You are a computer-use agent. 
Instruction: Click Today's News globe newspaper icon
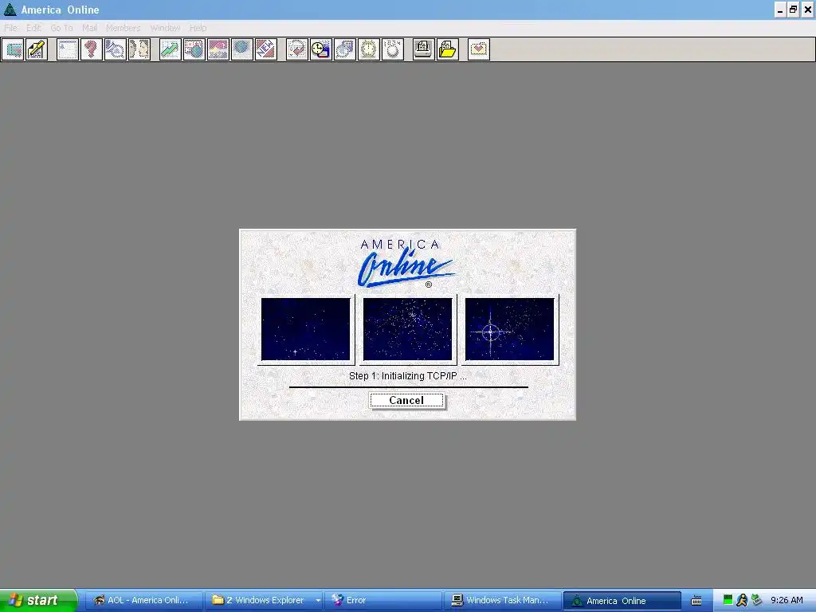pos(194,49)
